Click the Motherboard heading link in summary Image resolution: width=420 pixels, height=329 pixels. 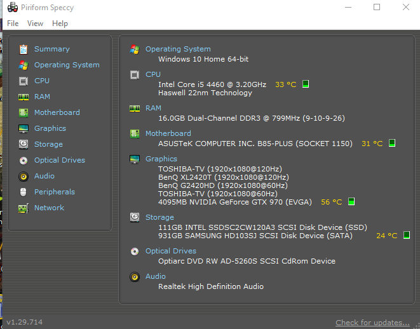(x=168, y=133)
